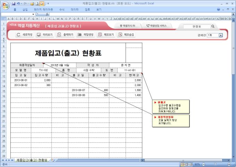Image resolution: width=236 pixels, height=167 pixels.
Task: Click the horizontal scrollbar thumb
Action: (x=183, y=160)
